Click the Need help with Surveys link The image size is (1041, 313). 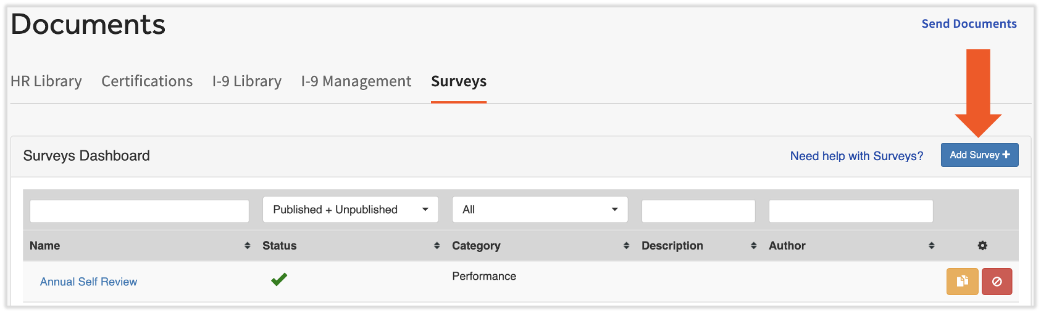point(856,156)
